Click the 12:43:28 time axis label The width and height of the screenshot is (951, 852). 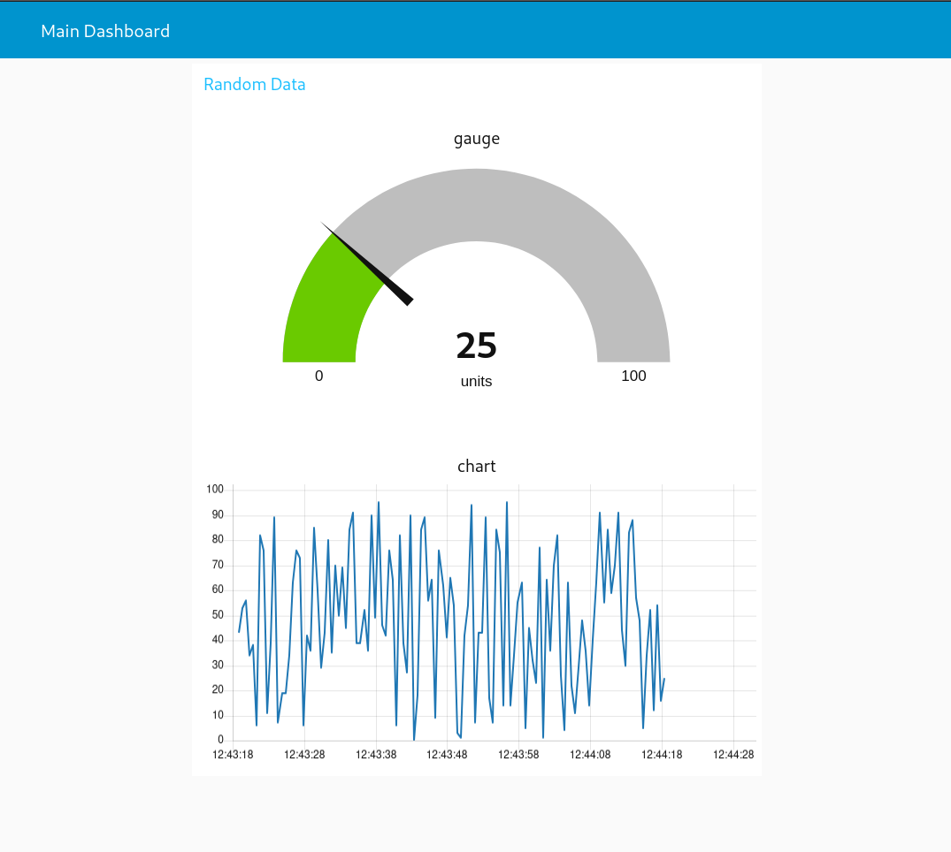pos(304,755)
